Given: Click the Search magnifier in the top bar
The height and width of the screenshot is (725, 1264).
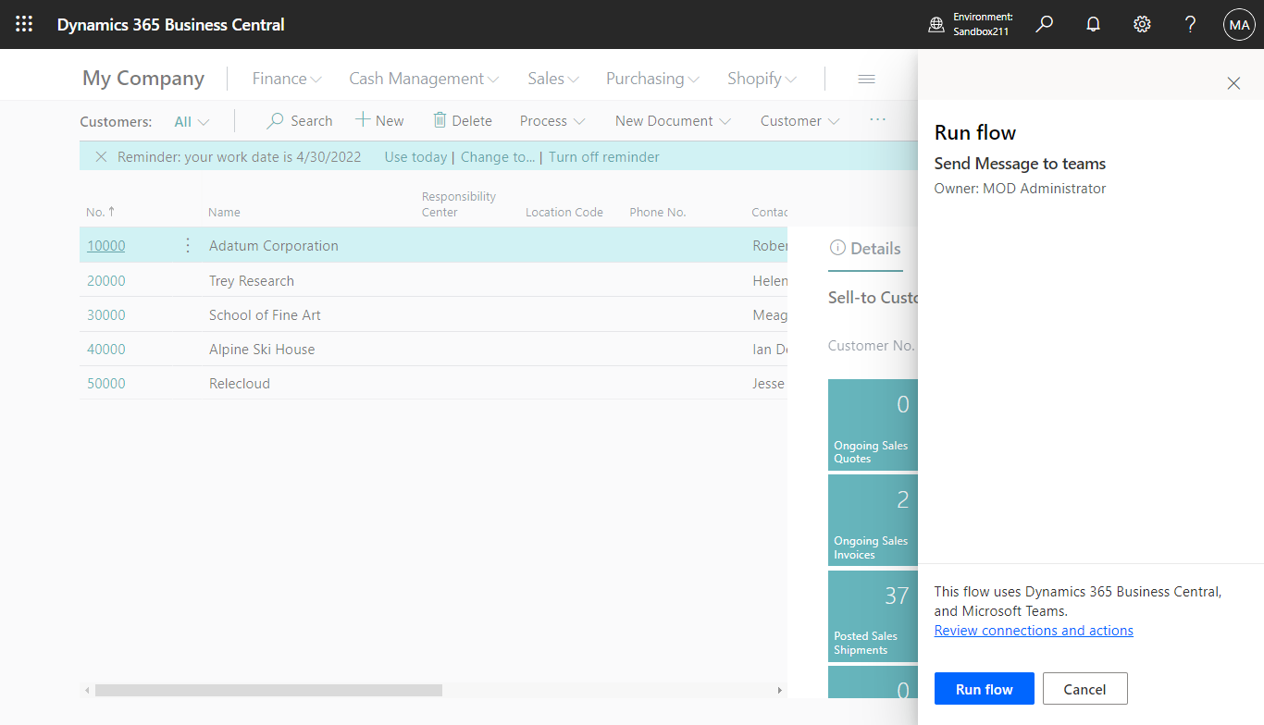Looking at the screenshot, I should point(1044,24).
